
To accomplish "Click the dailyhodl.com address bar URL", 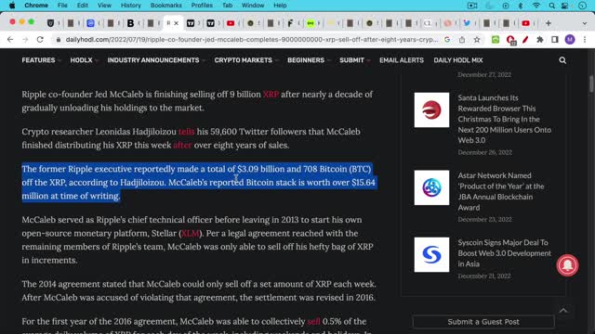I will tap(252, 39).
